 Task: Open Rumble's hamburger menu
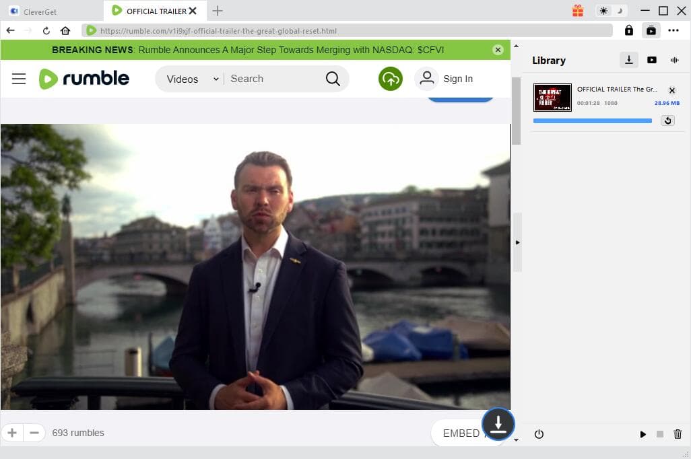point(19,78)
